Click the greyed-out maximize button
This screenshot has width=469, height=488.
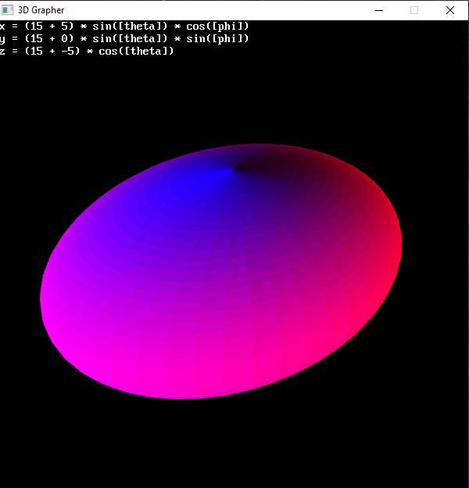[414, 10]
